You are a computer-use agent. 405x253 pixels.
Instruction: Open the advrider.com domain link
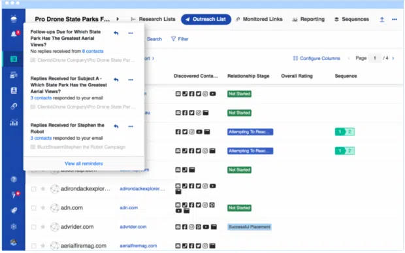pyautogui.click(x=133, y=227)
